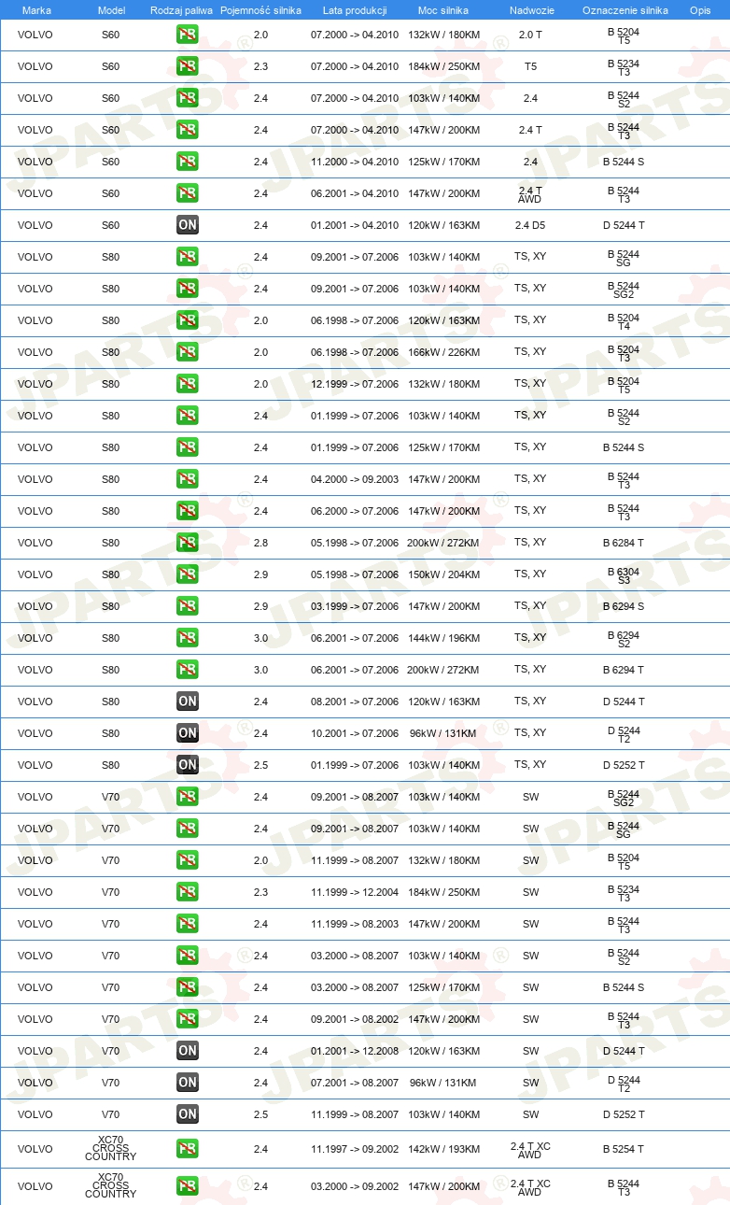
Task: Click the ON diesel icon for S80 D 5252 T
Action: click(x=187, y=766)
